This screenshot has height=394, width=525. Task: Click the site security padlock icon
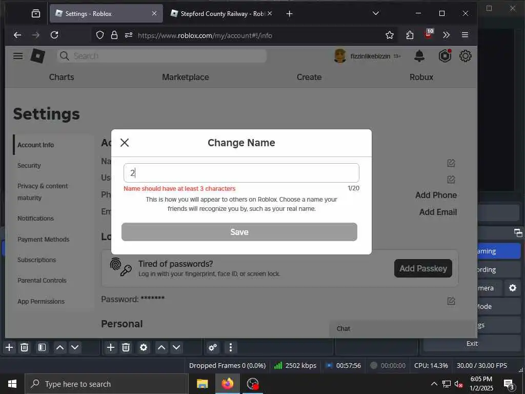114,35
